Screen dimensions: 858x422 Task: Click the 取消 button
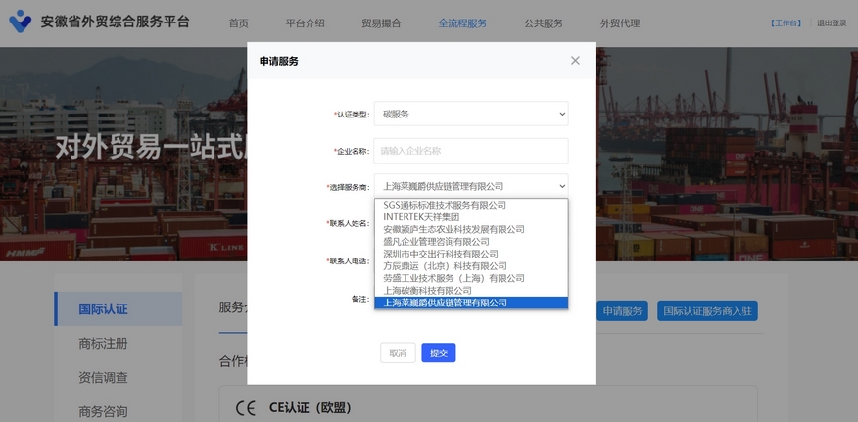(398, 353)
